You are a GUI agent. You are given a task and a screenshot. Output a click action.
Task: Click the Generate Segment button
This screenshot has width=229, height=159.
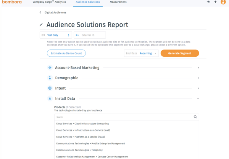(x=179, y=53)
